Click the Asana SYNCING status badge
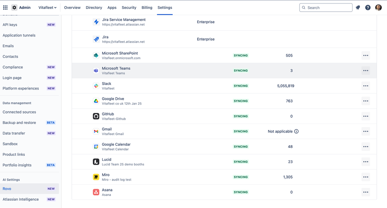Viewport: 387px width, 208px height. tap(241, 192)
